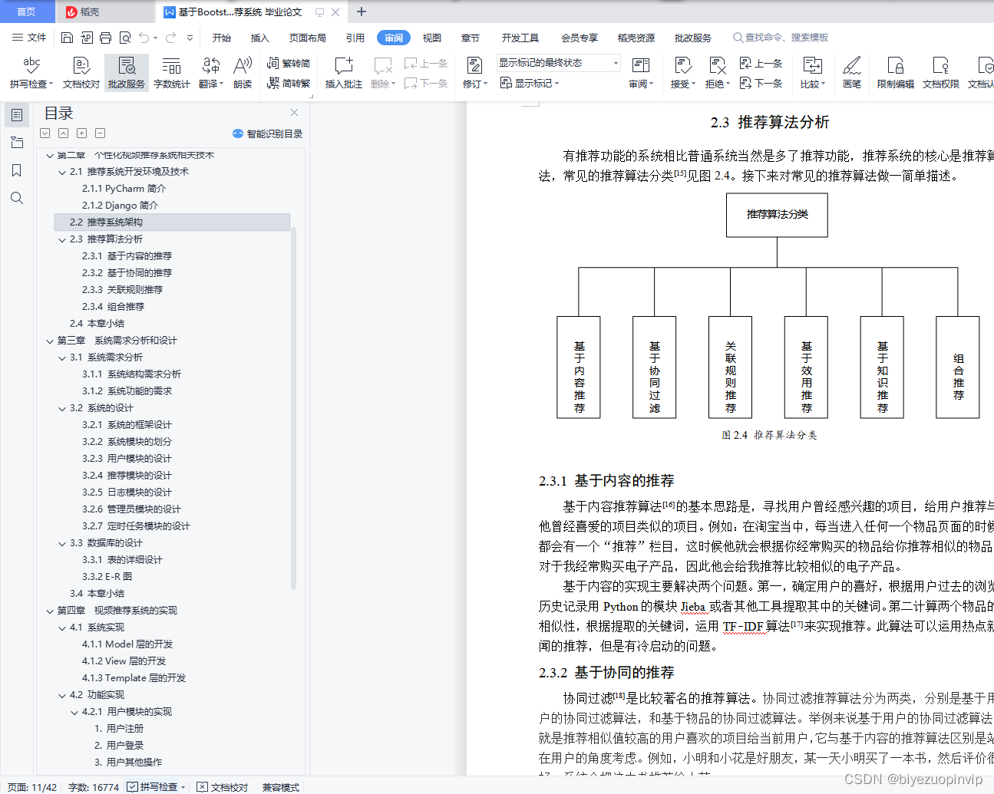Image resolution: width=994 pixels, height=794 pixels.
Task: Click the 文档校对 document proofreading icon
Action: pyautogui.click(x=81, y=73)
